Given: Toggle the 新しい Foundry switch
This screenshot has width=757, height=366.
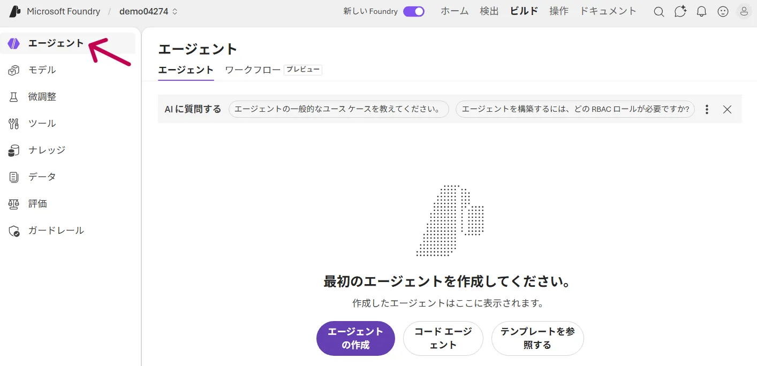Looking at the screenshot, I should click(414, 11).
